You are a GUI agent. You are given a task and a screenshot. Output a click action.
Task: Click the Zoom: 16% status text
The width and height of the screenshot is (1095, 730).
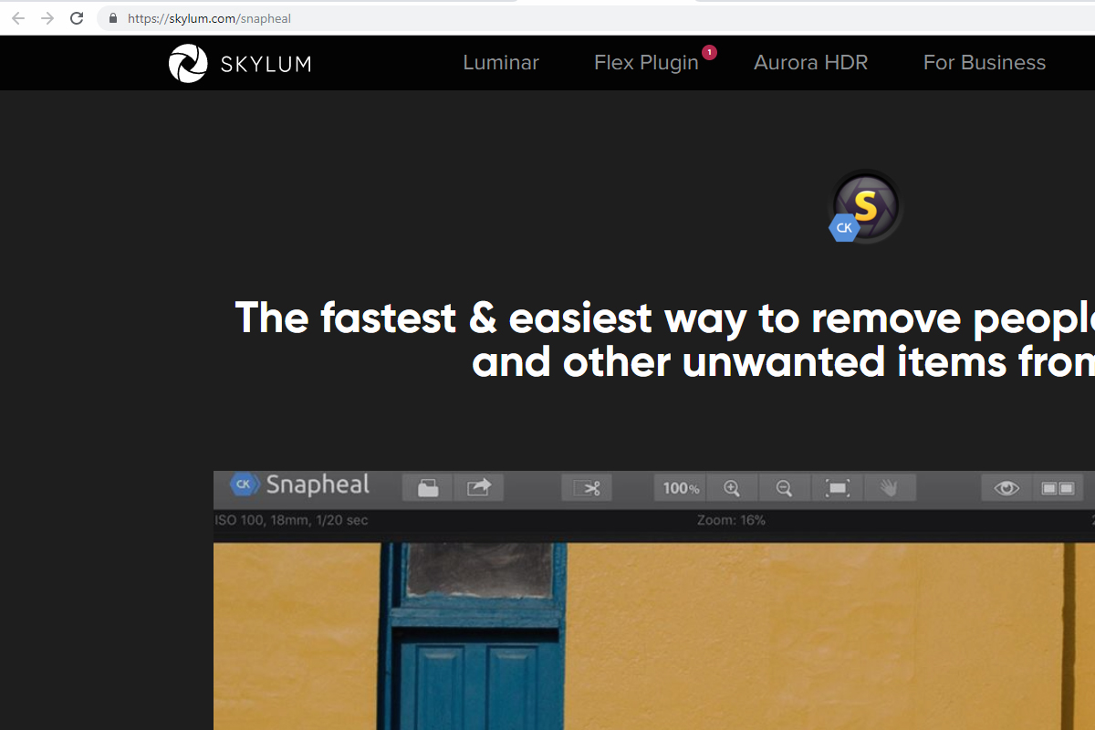pos(731,520)
